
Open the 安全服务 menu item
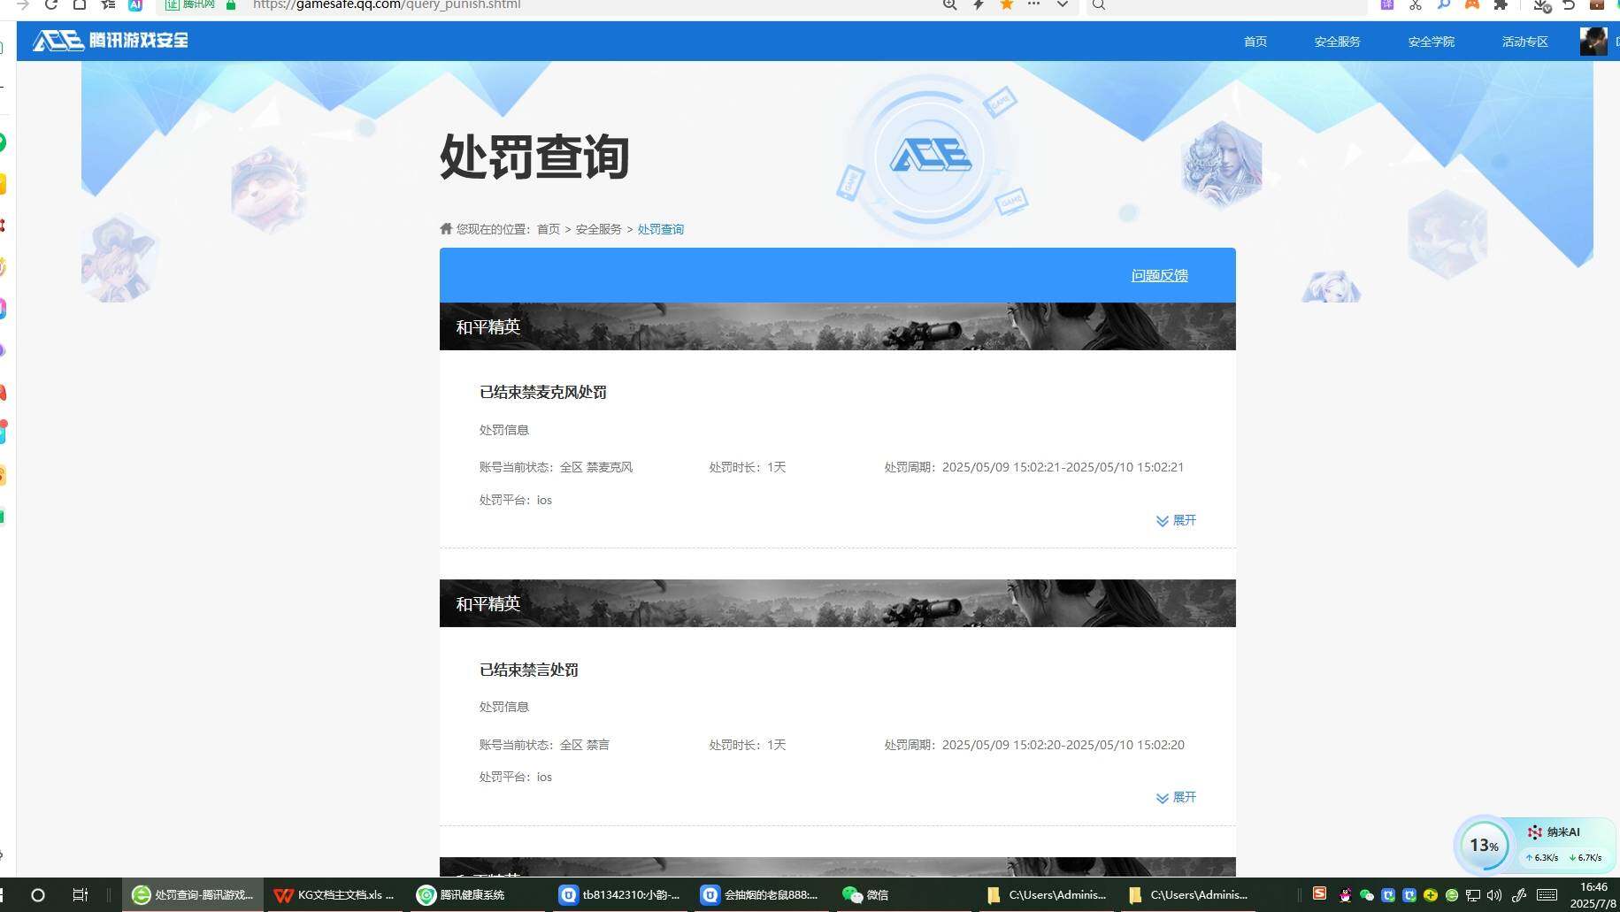(x=1337, y=41)
